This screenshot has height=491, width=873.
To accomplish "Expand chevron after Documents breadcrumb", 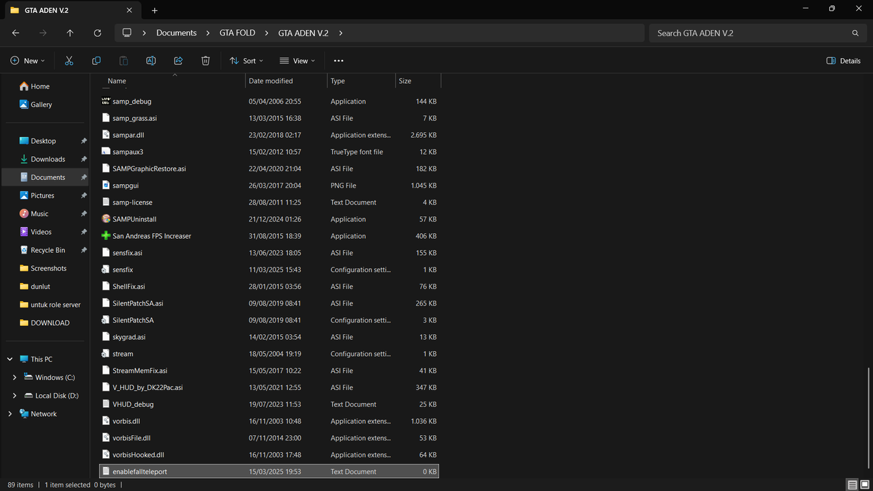I will point(208,33).
